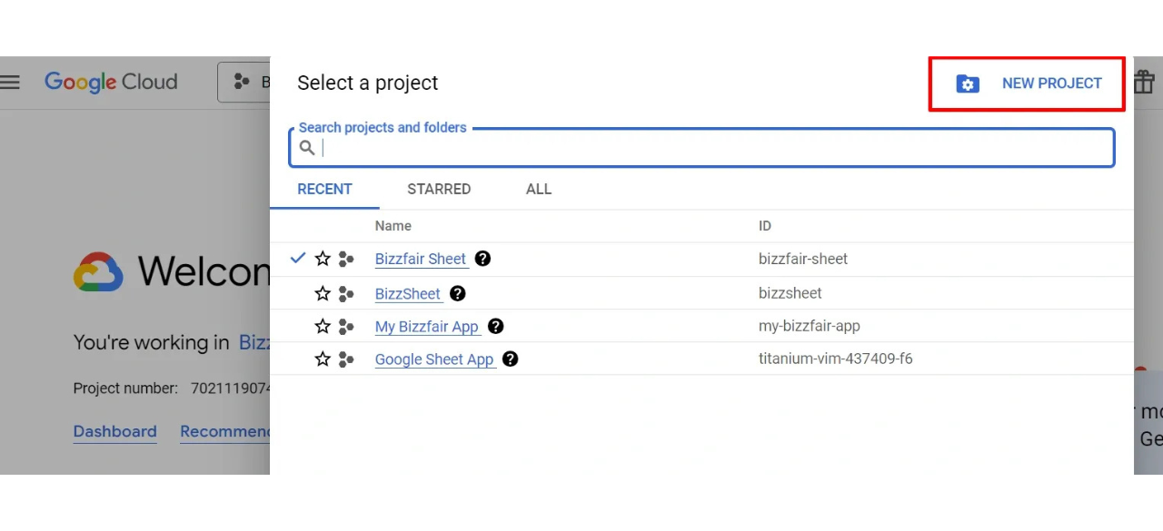Star the Bizzfair Sheet project

coord(323,259)
